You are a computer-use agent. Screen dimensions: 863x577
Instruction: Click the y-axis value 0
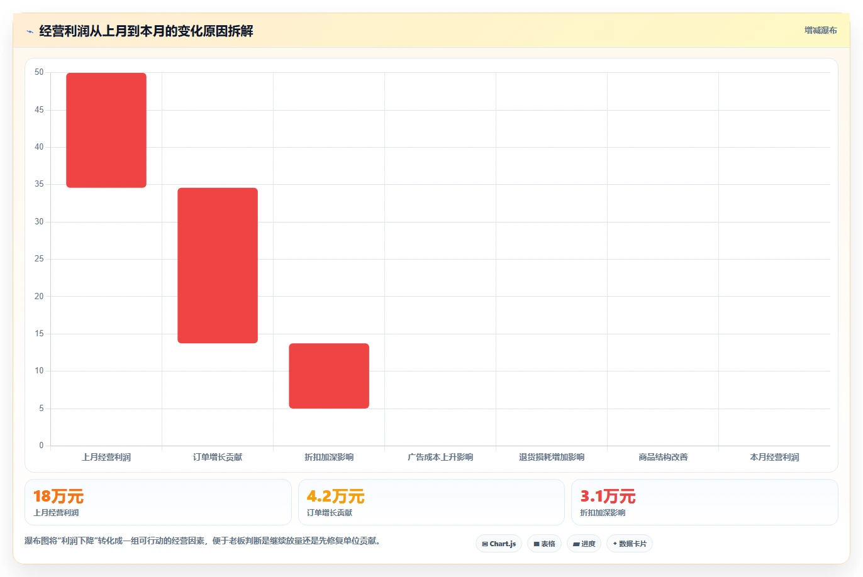42,446
